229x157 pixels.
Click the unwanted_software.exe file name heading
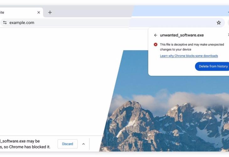[182, 35]
